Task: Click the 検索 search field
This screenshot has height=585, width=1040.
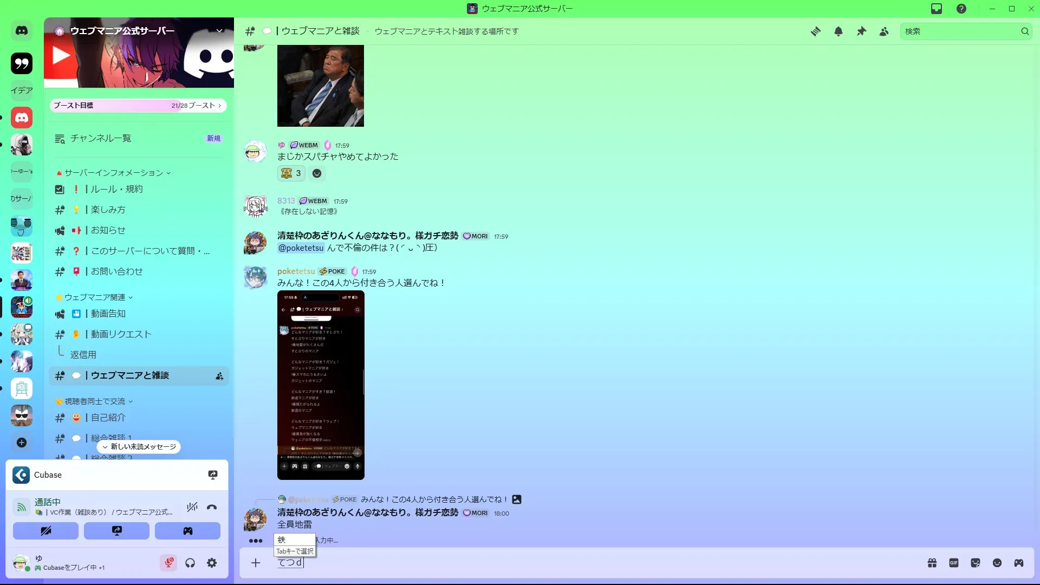Action: 959,31
